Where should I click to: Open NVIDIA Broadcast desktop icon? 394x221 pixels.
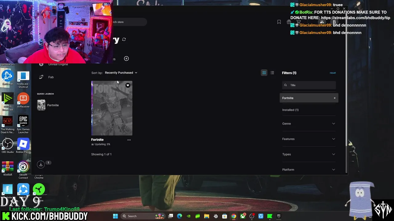pos(8,102)
